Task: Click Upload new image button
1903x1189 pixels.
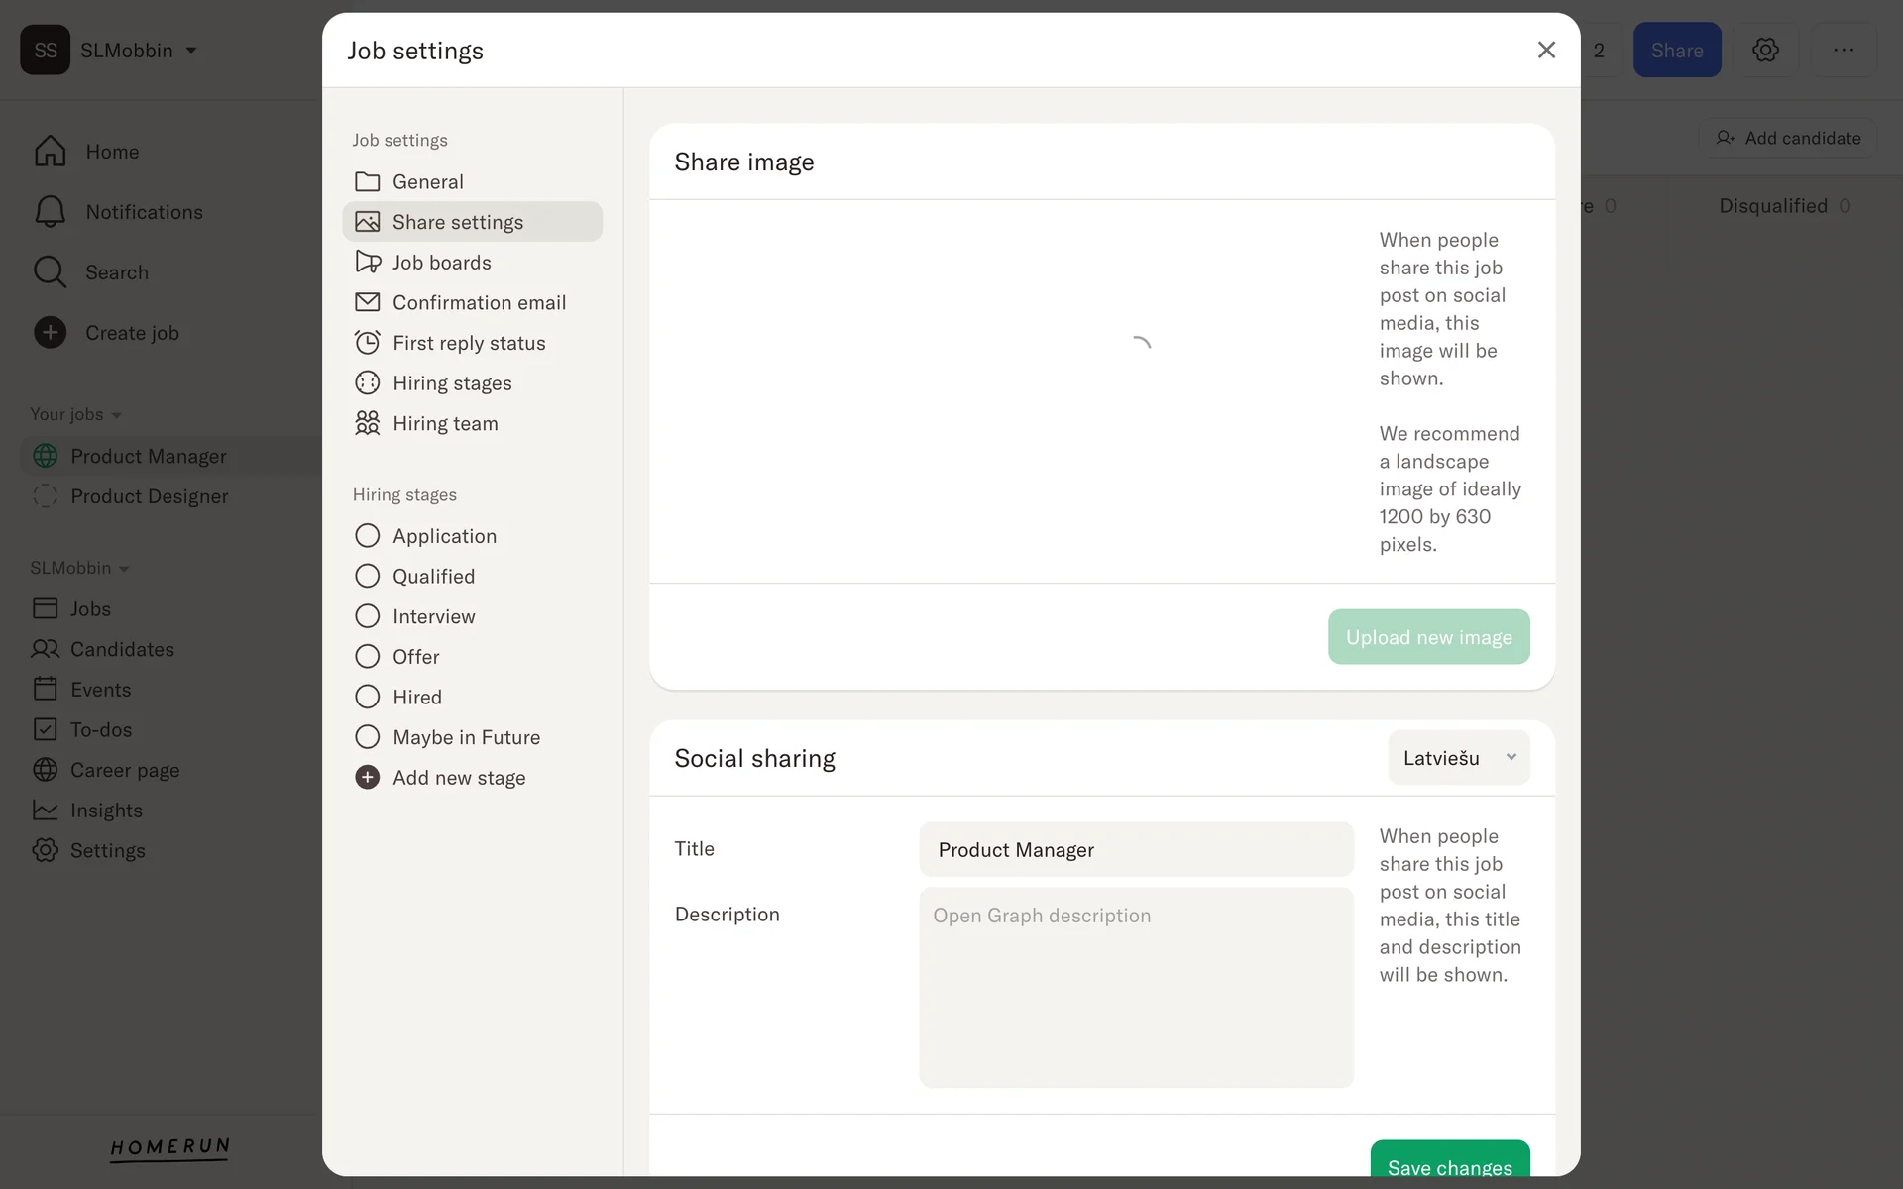Action: pyautogui.click(x=1428, y=637)
